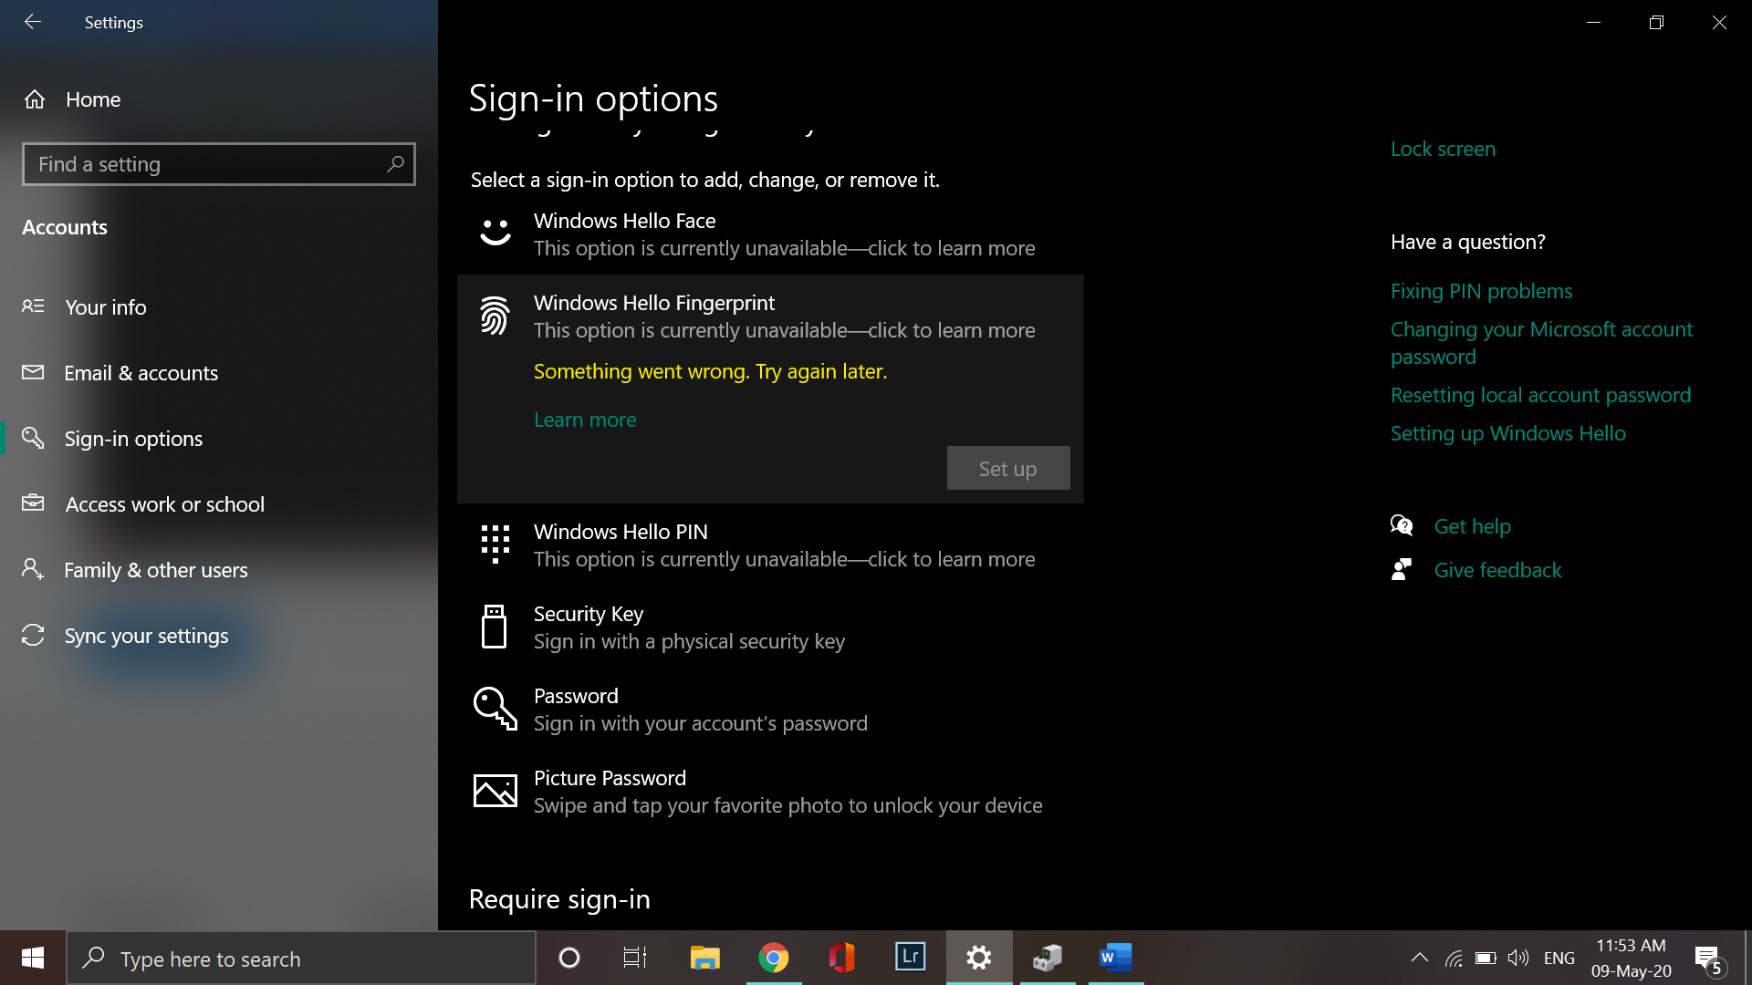1752x985 pixels.
Task: Open File Explorer from taskbar
Action: click(704, 958)
